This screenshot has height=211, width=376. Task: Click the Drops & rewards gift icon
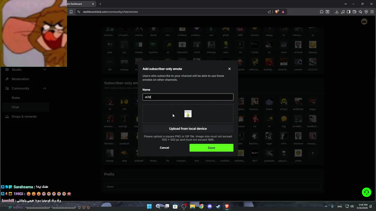[x=7, y=116]
